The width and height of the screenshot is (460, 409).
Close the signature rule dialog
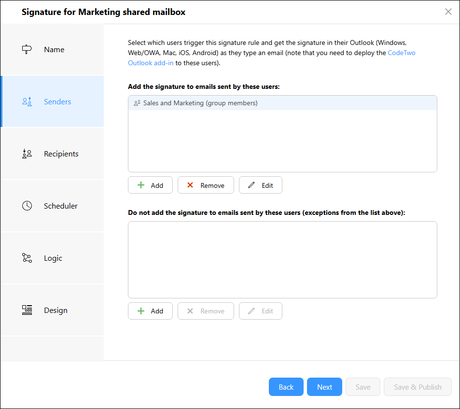(x=448, y=12)
